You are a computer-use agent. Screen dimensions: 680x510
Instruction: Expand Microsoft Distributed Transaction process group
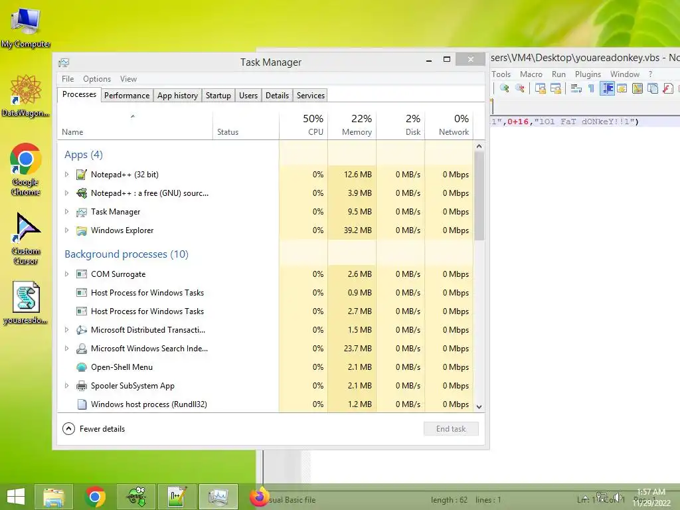click(66, 330)
